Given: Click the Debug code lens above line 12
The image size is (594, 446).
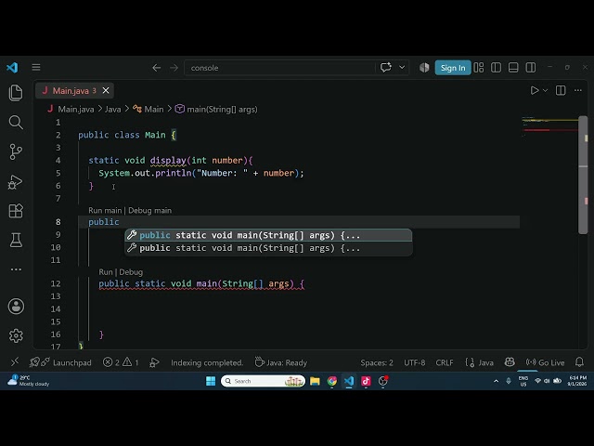Looking at the screenshot, I should click(131, 272).
